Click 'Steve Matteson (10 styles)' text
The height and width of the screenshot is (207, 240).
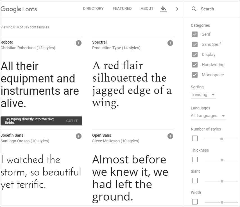116,141
